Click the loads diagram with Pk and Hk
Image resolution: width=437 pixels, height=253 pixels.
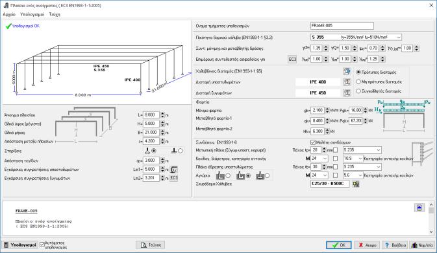(403, 116)
